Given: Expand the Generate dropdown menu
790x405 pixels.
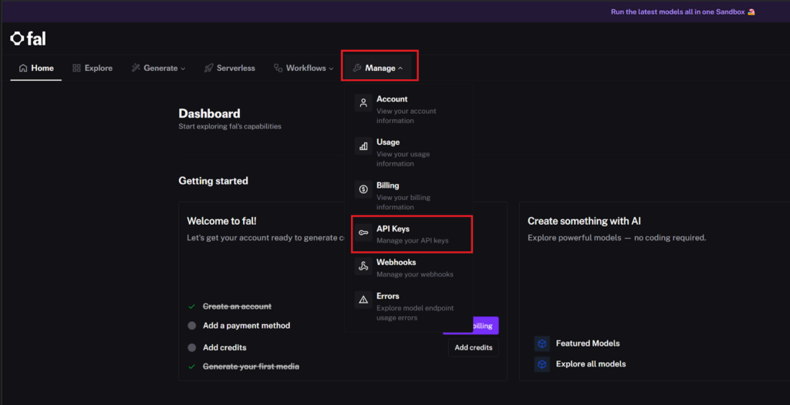Looking at the screenshot, I should pyautogui.click(x=159, y=68).
